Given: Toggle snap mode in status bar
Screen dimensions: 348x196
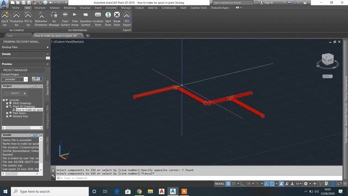Looking at the screenshot, I should point(234,183).
